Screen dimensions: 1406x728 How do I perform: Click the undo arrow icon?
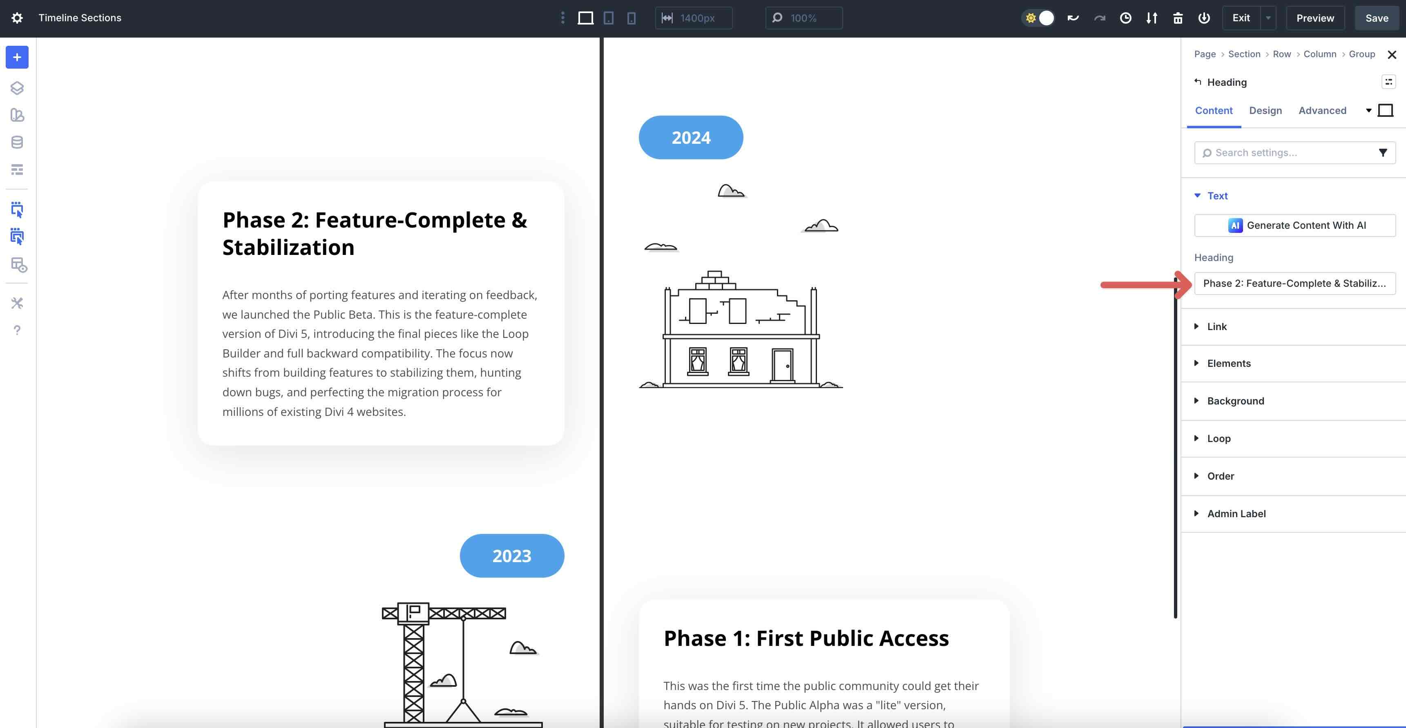[x=1073, y=18]
